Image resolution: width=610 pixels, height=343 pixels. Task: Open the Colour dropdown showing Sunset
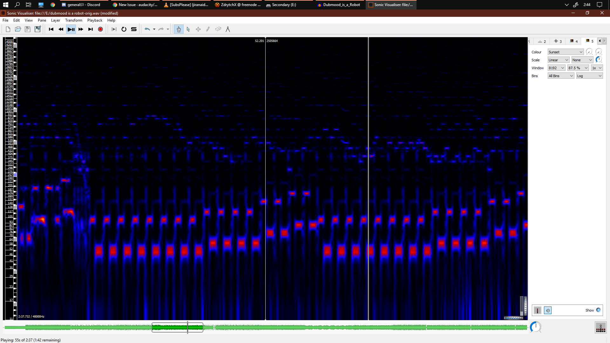565,52
